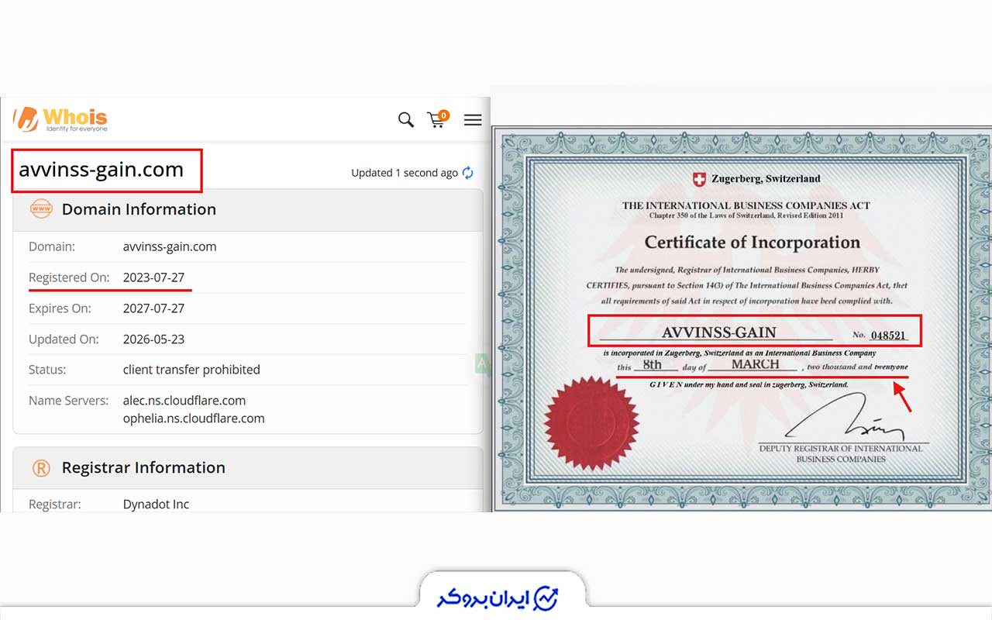Click the 'Registrar:' label
992x620 pixels.
(54, 505)
